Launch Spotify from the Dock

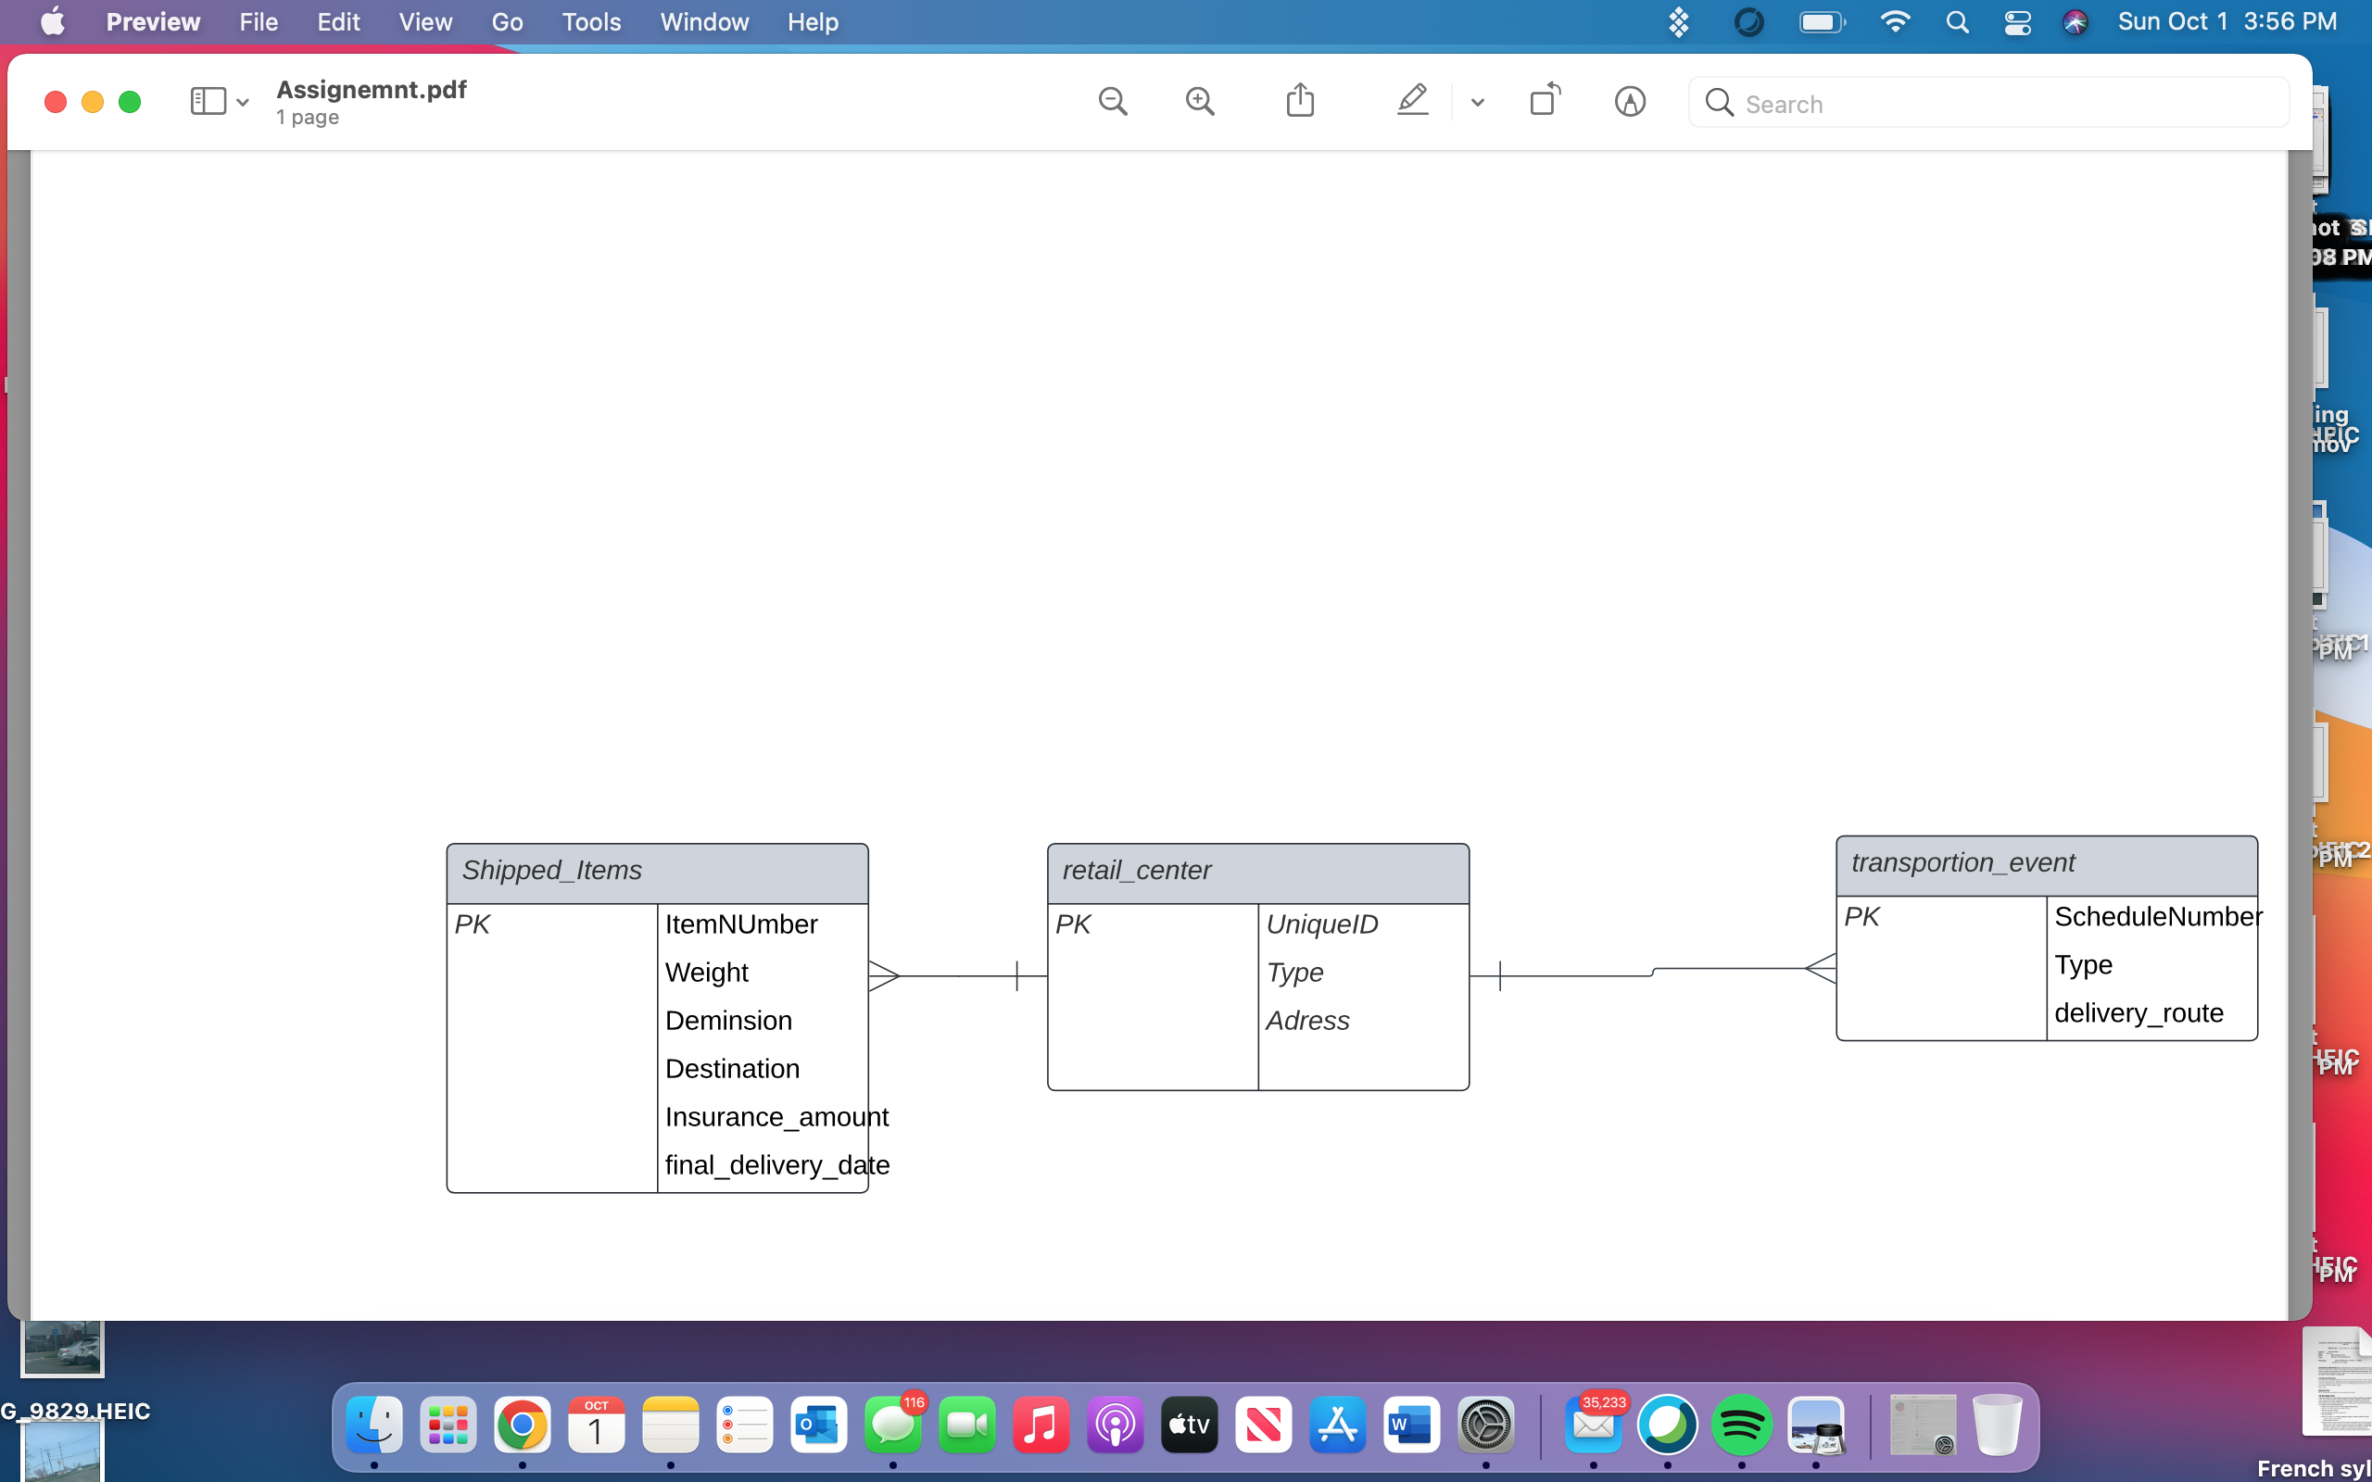[1744, 1427]
